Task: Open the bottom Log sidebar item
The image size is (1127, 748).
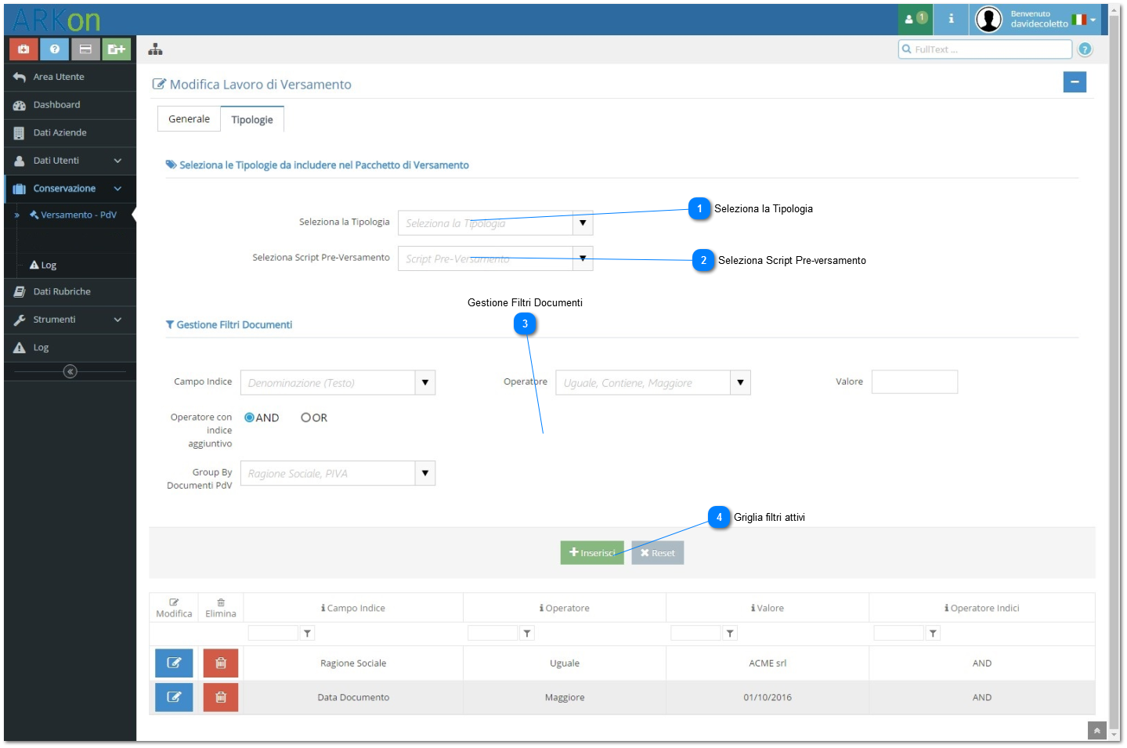Action: 70,348
